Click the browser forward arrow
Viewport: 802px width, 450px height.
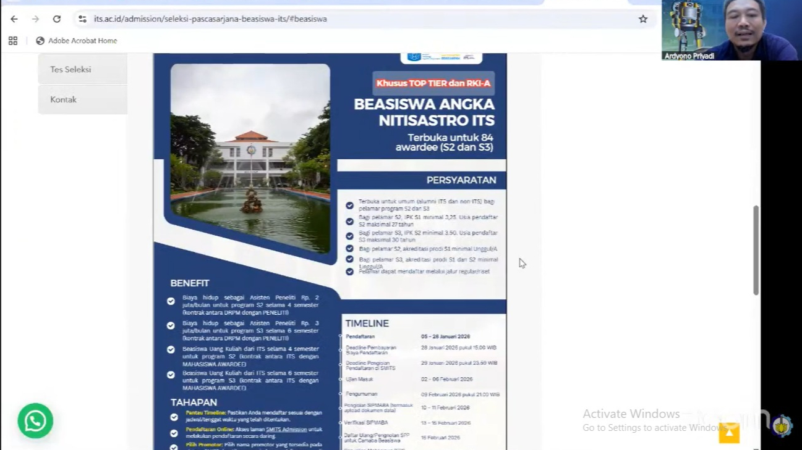point(35,19)
